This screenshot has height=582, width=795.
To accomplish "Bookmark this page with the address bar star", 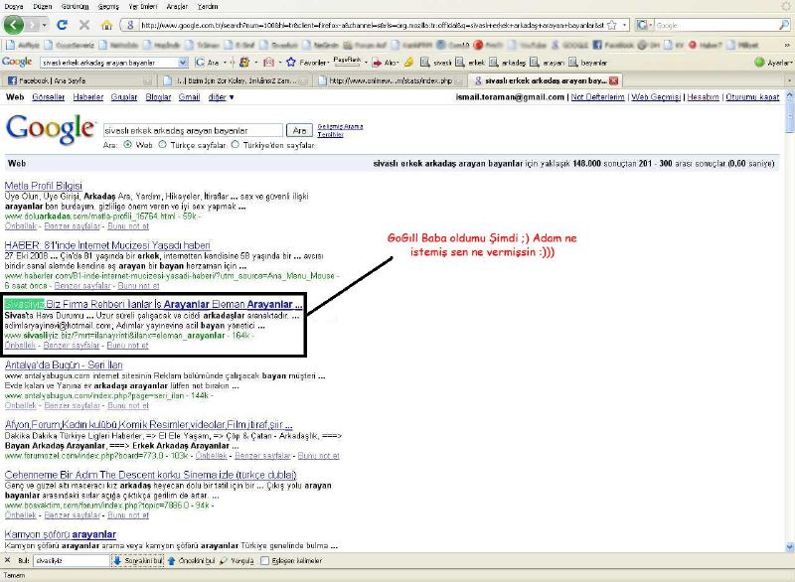I will pos(612,25).
